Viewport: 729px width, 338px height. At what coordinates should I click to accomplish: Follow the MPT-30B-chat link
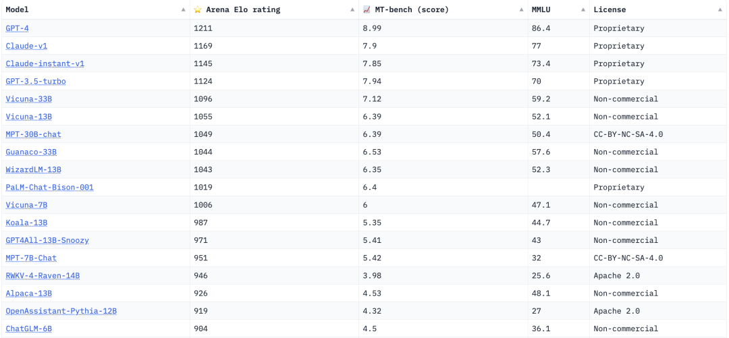click(33, 134)
